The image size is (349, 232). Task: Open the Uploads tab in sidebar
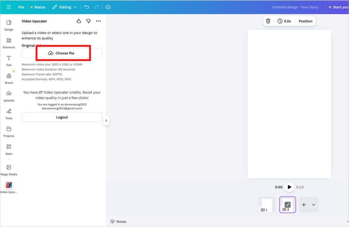[9, 96]
